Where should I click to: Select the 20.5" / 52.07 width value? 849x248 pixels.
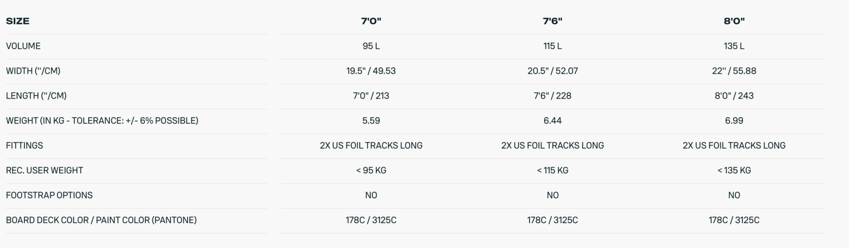[x=552, y=71]
